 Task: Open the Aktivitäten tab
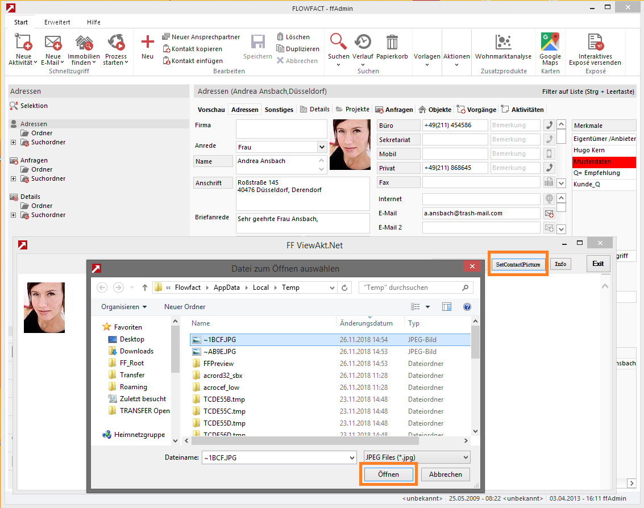pos(522,110)
